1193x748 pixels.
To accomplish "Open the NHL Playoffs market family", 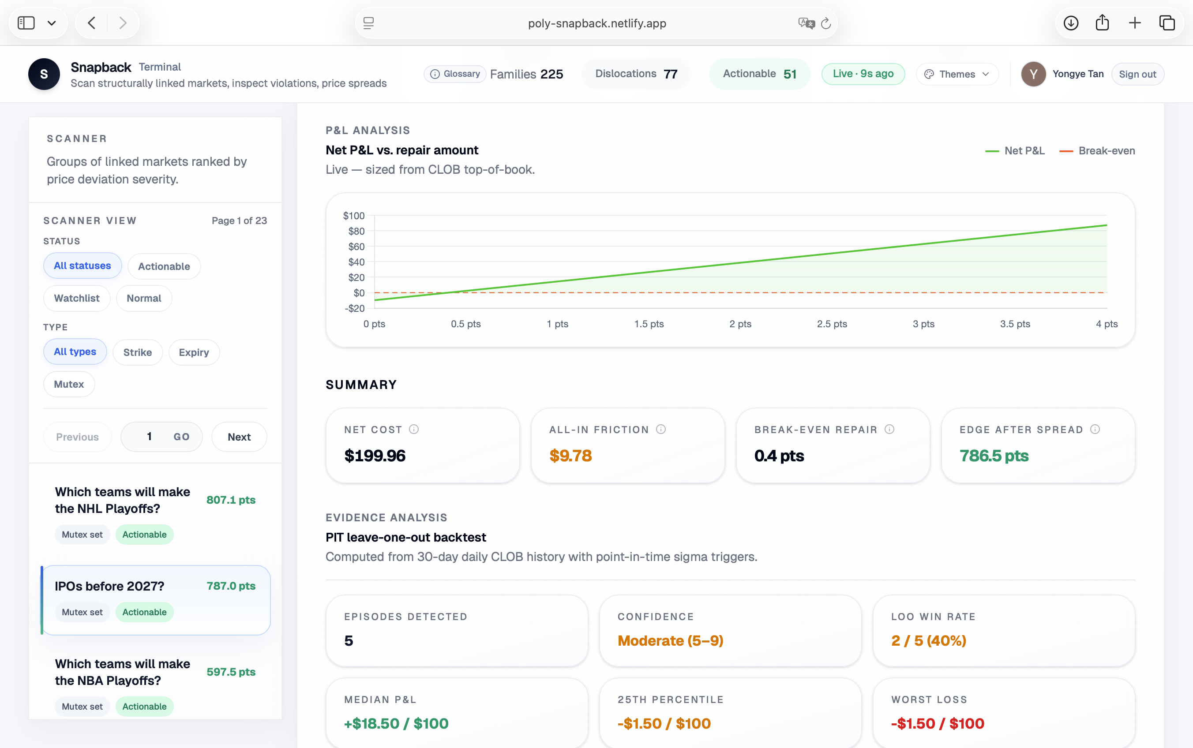I will click(122, 500).
